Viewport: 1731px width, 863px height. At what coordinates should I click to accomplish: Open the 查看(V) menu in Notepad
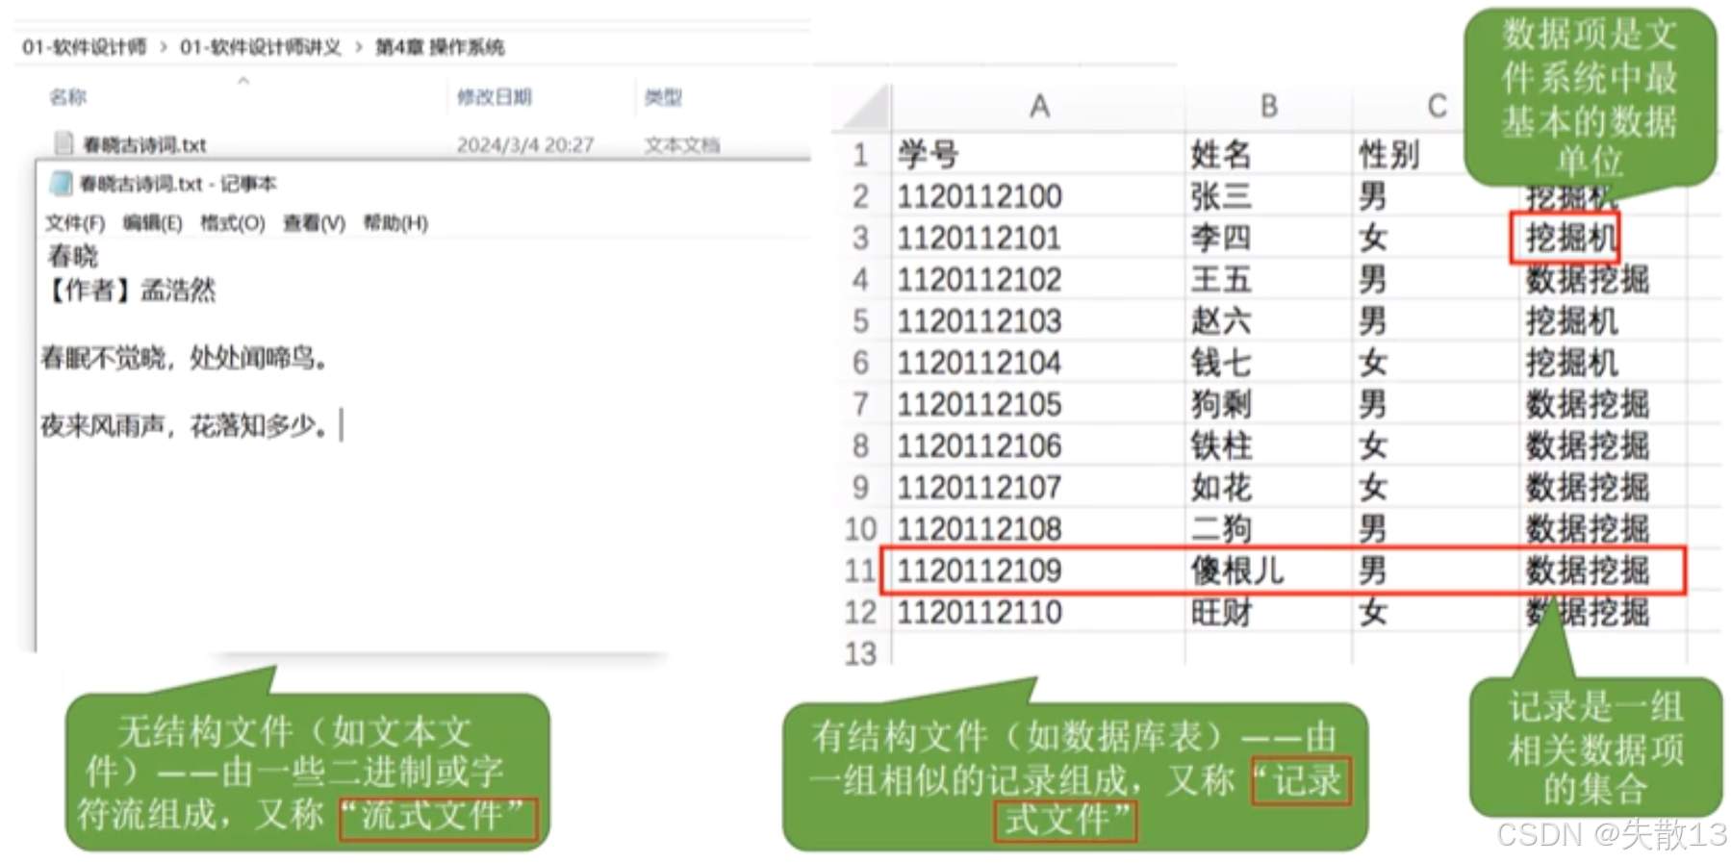click(x=314, y=223)
